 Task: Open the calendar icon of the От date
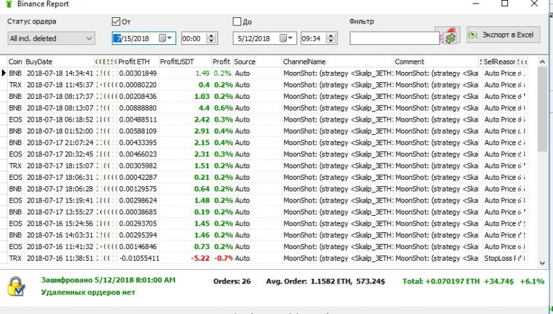click(162, 38)
